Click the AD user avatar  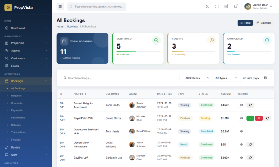[248, 7]
